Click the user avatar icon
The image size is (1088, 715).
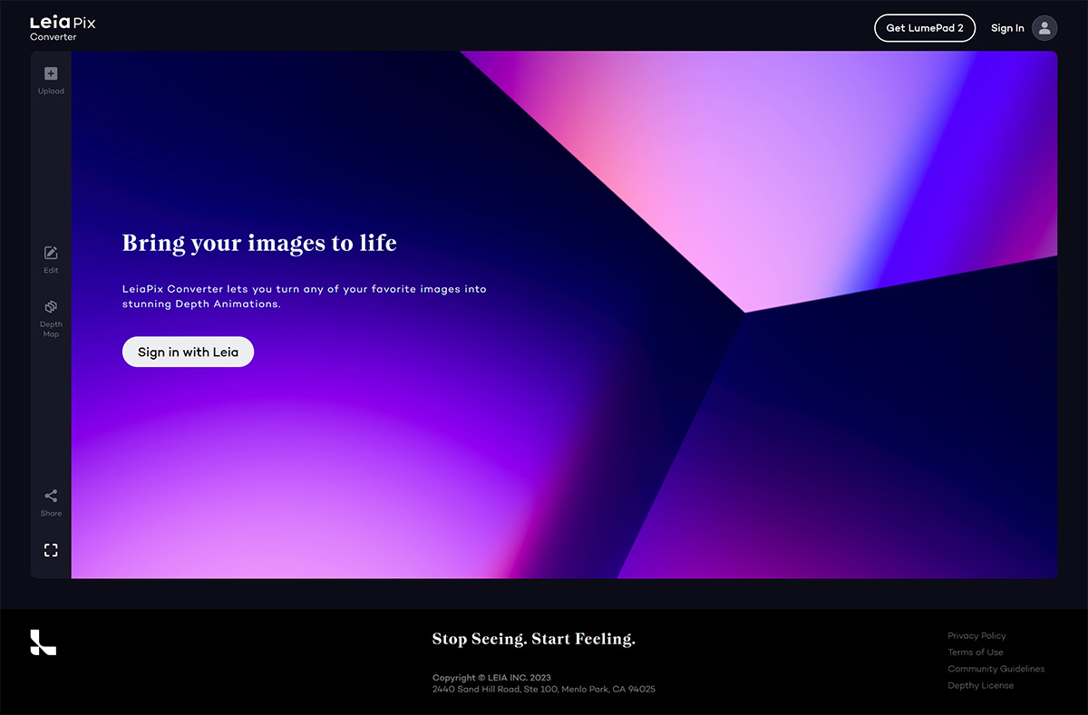[1044, 28]
